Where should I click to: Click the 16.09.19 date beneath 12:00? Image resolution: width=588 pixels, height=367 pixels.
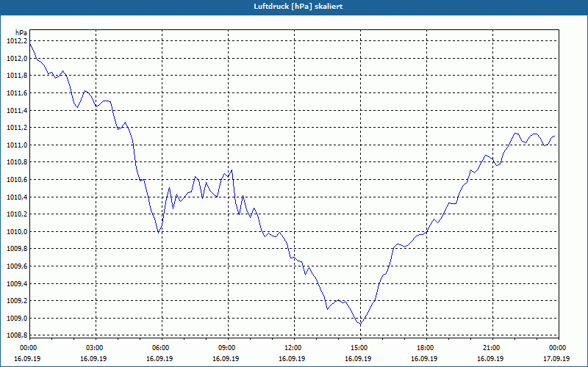pyautogui.click(x=292, y=358)
